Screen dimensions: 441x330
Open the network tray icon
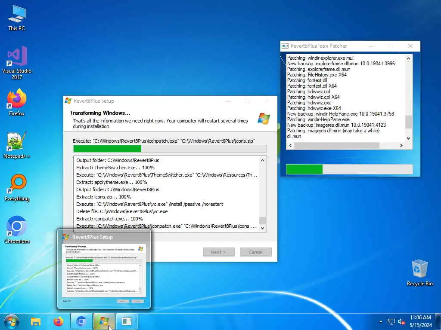point(391,321)
